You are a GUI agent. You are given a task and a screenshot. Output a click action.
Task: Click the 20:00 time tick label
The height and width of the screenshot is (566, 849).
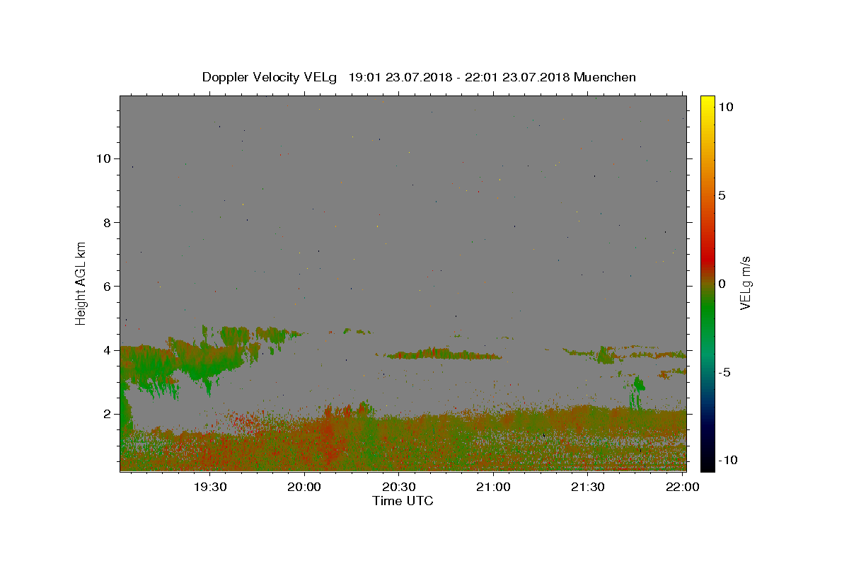tap(305, 487)
